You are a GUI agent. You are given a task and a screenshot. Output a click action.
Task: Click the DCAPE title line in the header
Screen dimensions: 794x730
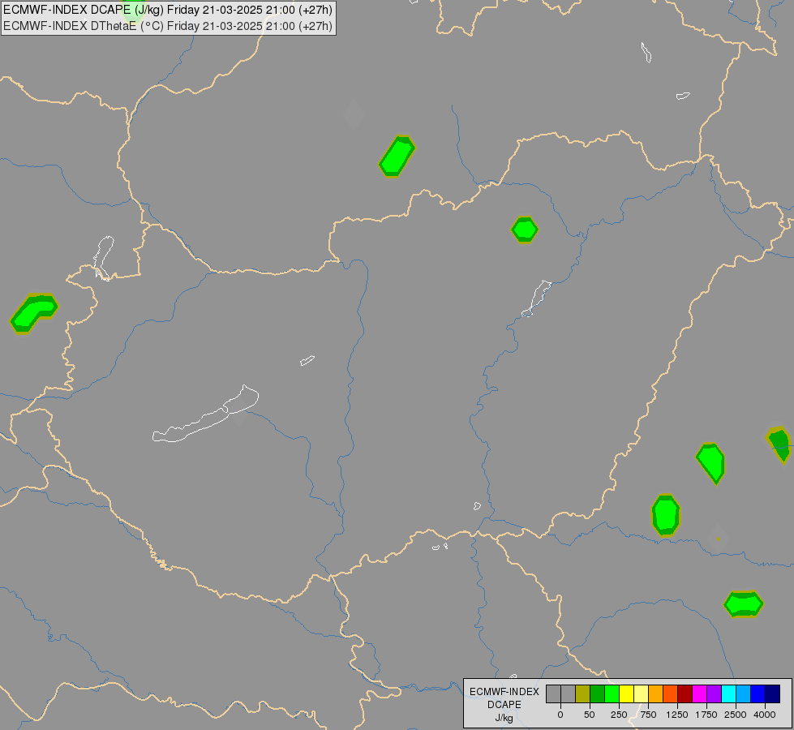point(168,10)
